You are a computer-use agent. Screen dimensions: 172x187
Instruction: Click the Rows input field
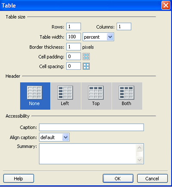(74, 27)
